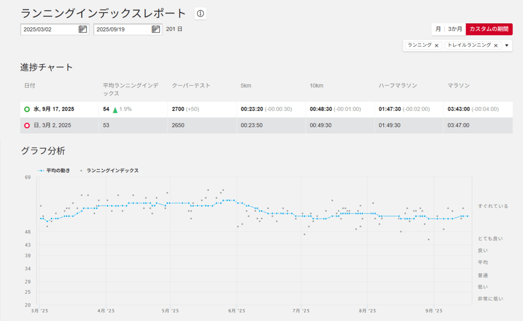The height and width of the screenshot is (321, 523).
Task: Open the start date calendar picker icon
Action: 83,29
